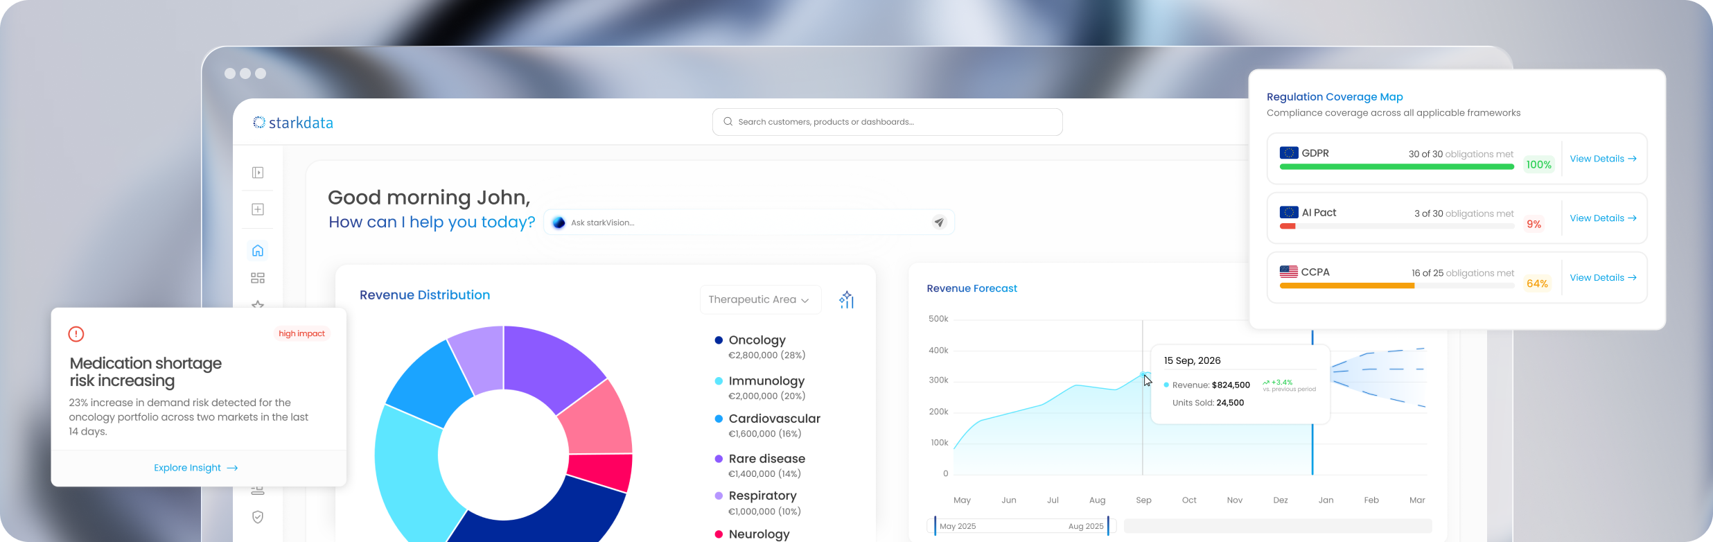Select the Rare disease legend label
The width and height of the screenshot is (1713, 542).
[x=766, y=459]
